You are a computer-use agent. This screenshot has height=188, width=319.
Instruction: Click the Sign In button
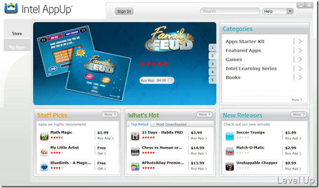pos(124,11)
